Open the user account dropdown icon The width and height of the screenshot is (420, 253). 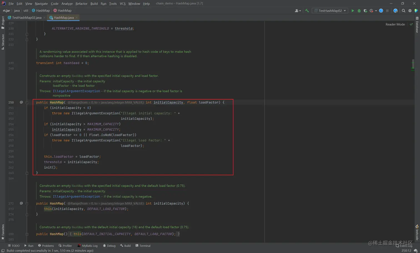click(298, 11)
